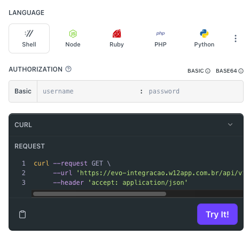Select the Python language option
The width and height of the screenshot is (250, 235).
204,38
